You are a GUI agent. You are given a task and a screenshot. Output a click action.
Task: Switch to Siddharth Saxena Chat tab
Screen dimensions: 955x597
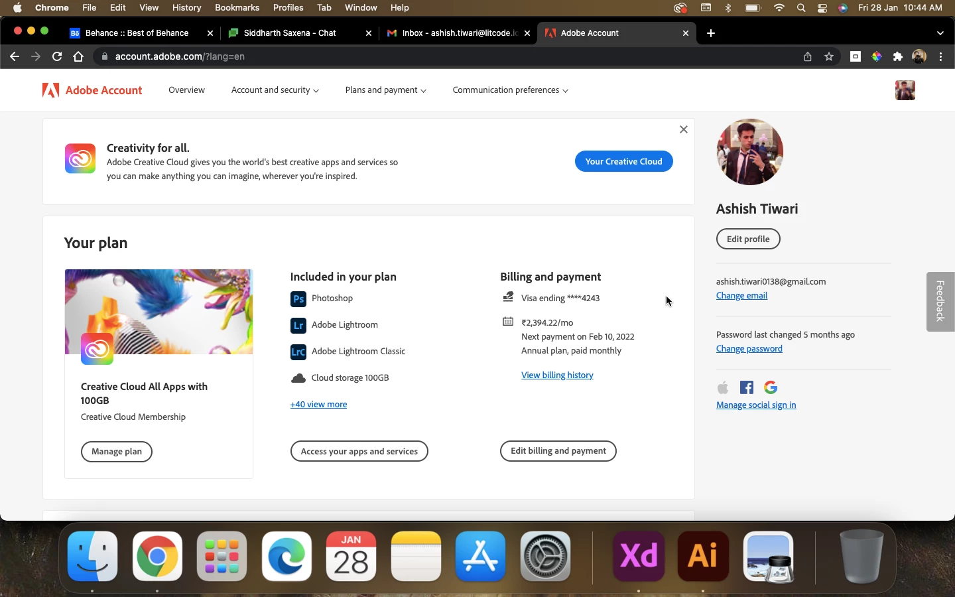290,33
